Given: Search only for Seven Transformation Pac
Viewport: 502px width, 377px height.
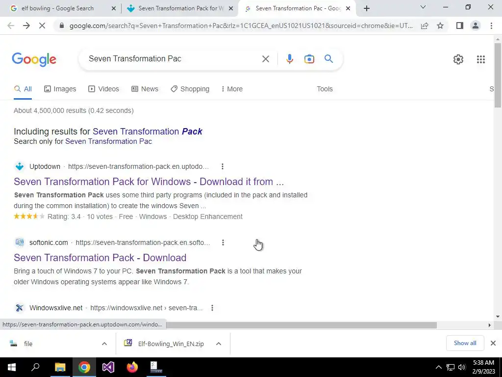Looking at the screenshot, I should [x=108, y=141].
